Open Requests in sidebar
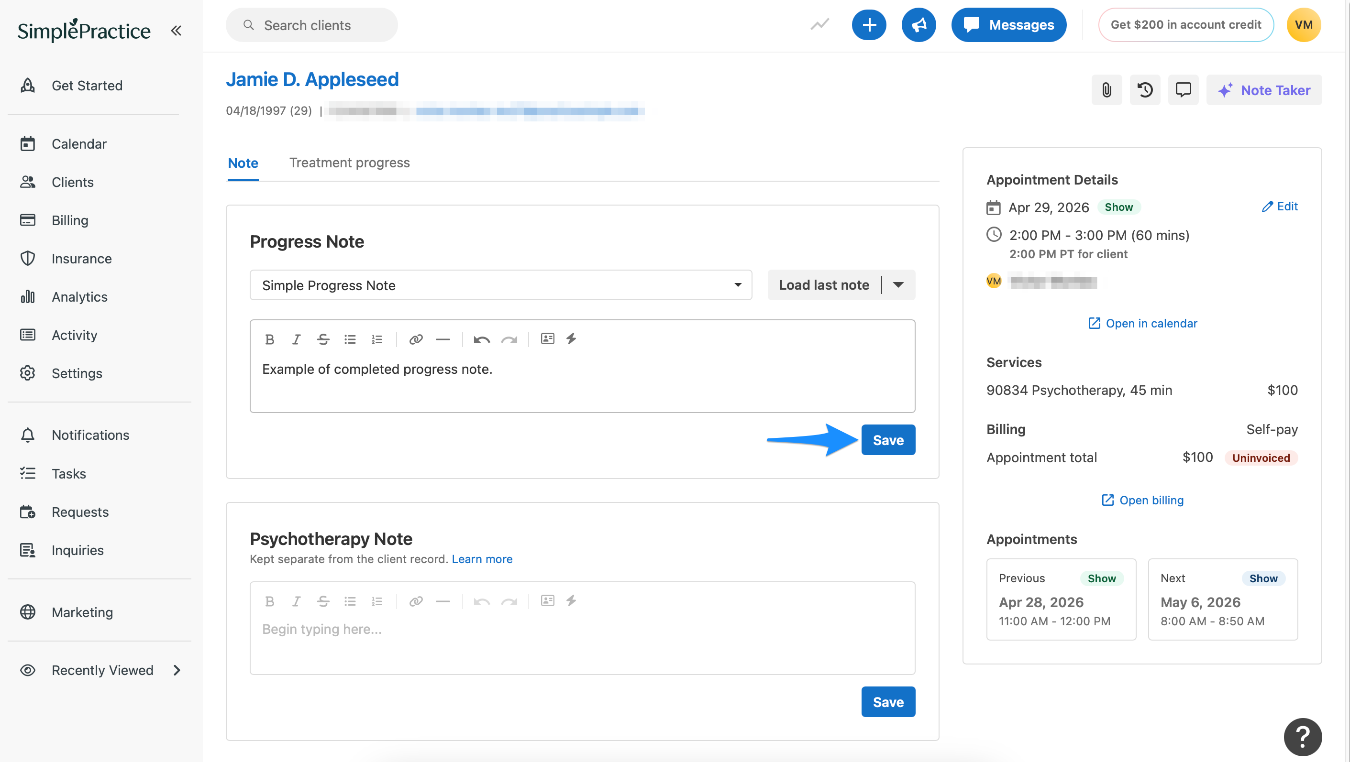1350x762 pixels. (x=65, y=512)
